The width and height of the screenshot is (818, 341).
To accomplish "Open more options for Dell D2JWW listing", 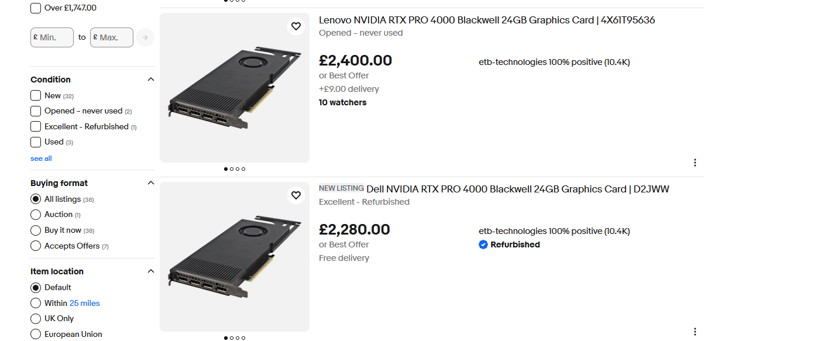I will coord(695,332).
